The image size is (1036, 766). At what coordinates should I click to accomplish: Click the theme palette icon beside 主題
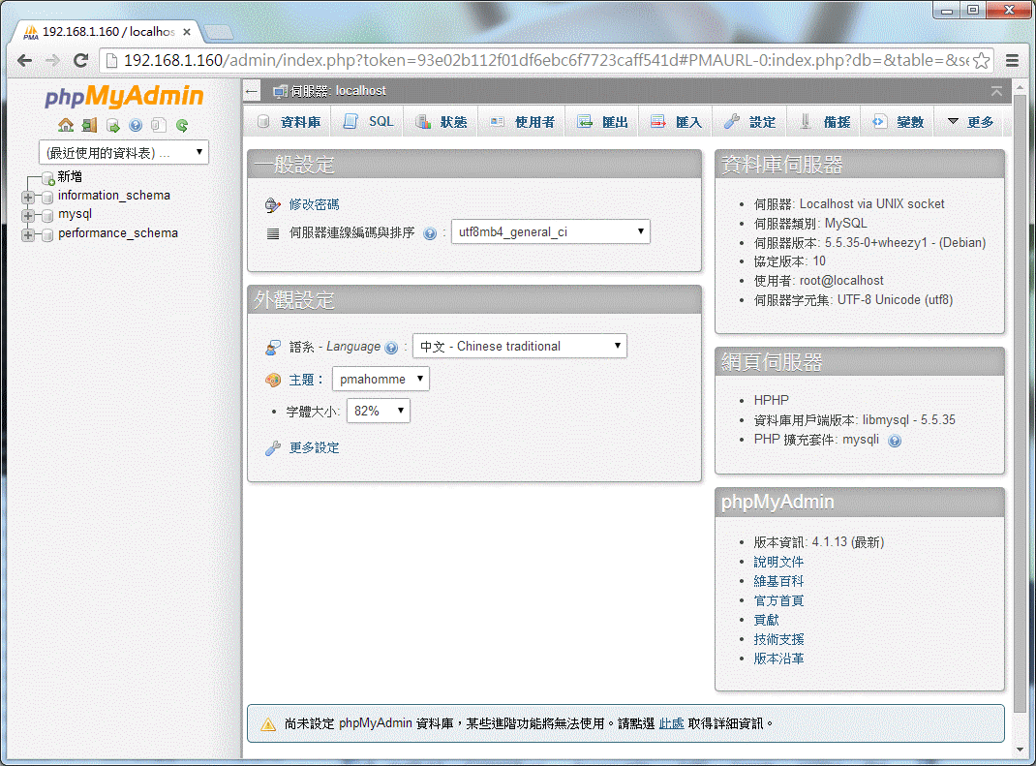click(273, 380)
